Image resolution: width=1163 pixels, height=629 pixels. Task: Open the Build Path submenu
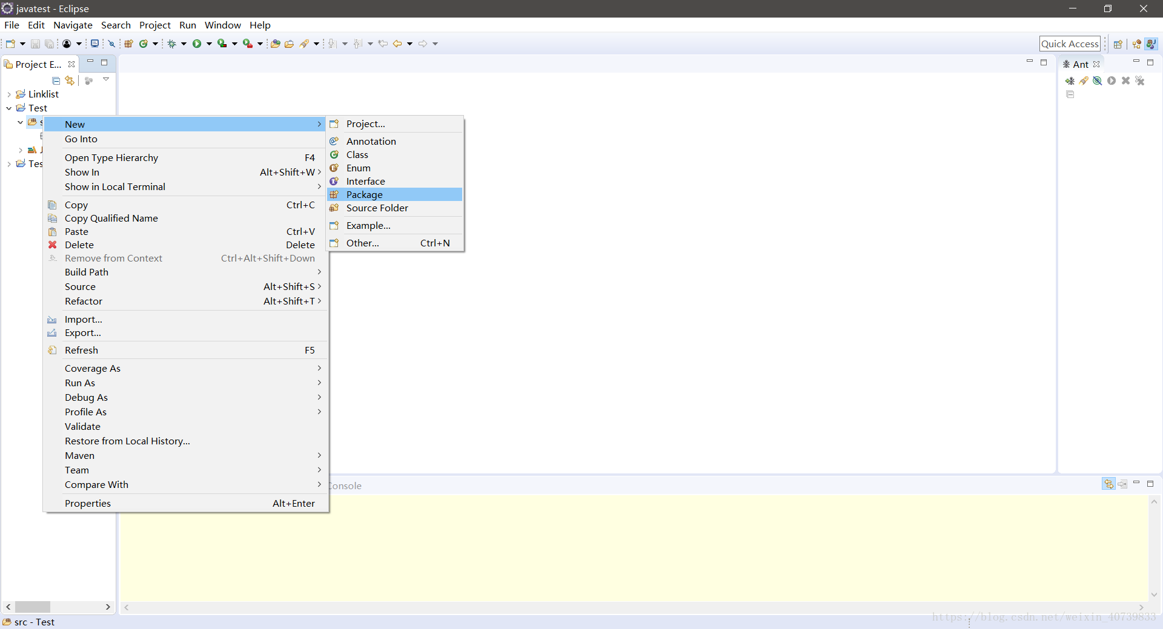coord(186,272)
